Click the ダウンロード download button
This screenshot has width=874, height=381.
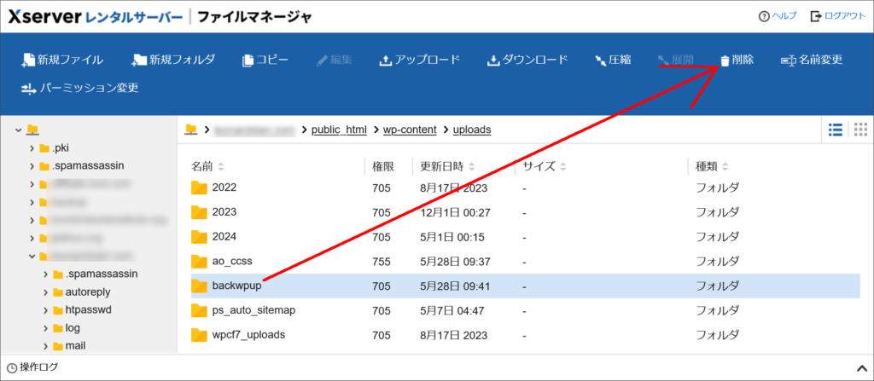coord(527,60)
